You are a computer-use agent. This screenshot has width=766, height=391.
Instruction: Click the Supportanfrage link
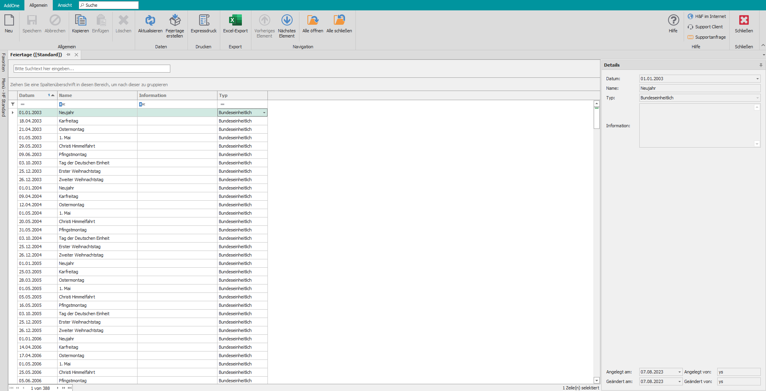[x=710, y=37]
